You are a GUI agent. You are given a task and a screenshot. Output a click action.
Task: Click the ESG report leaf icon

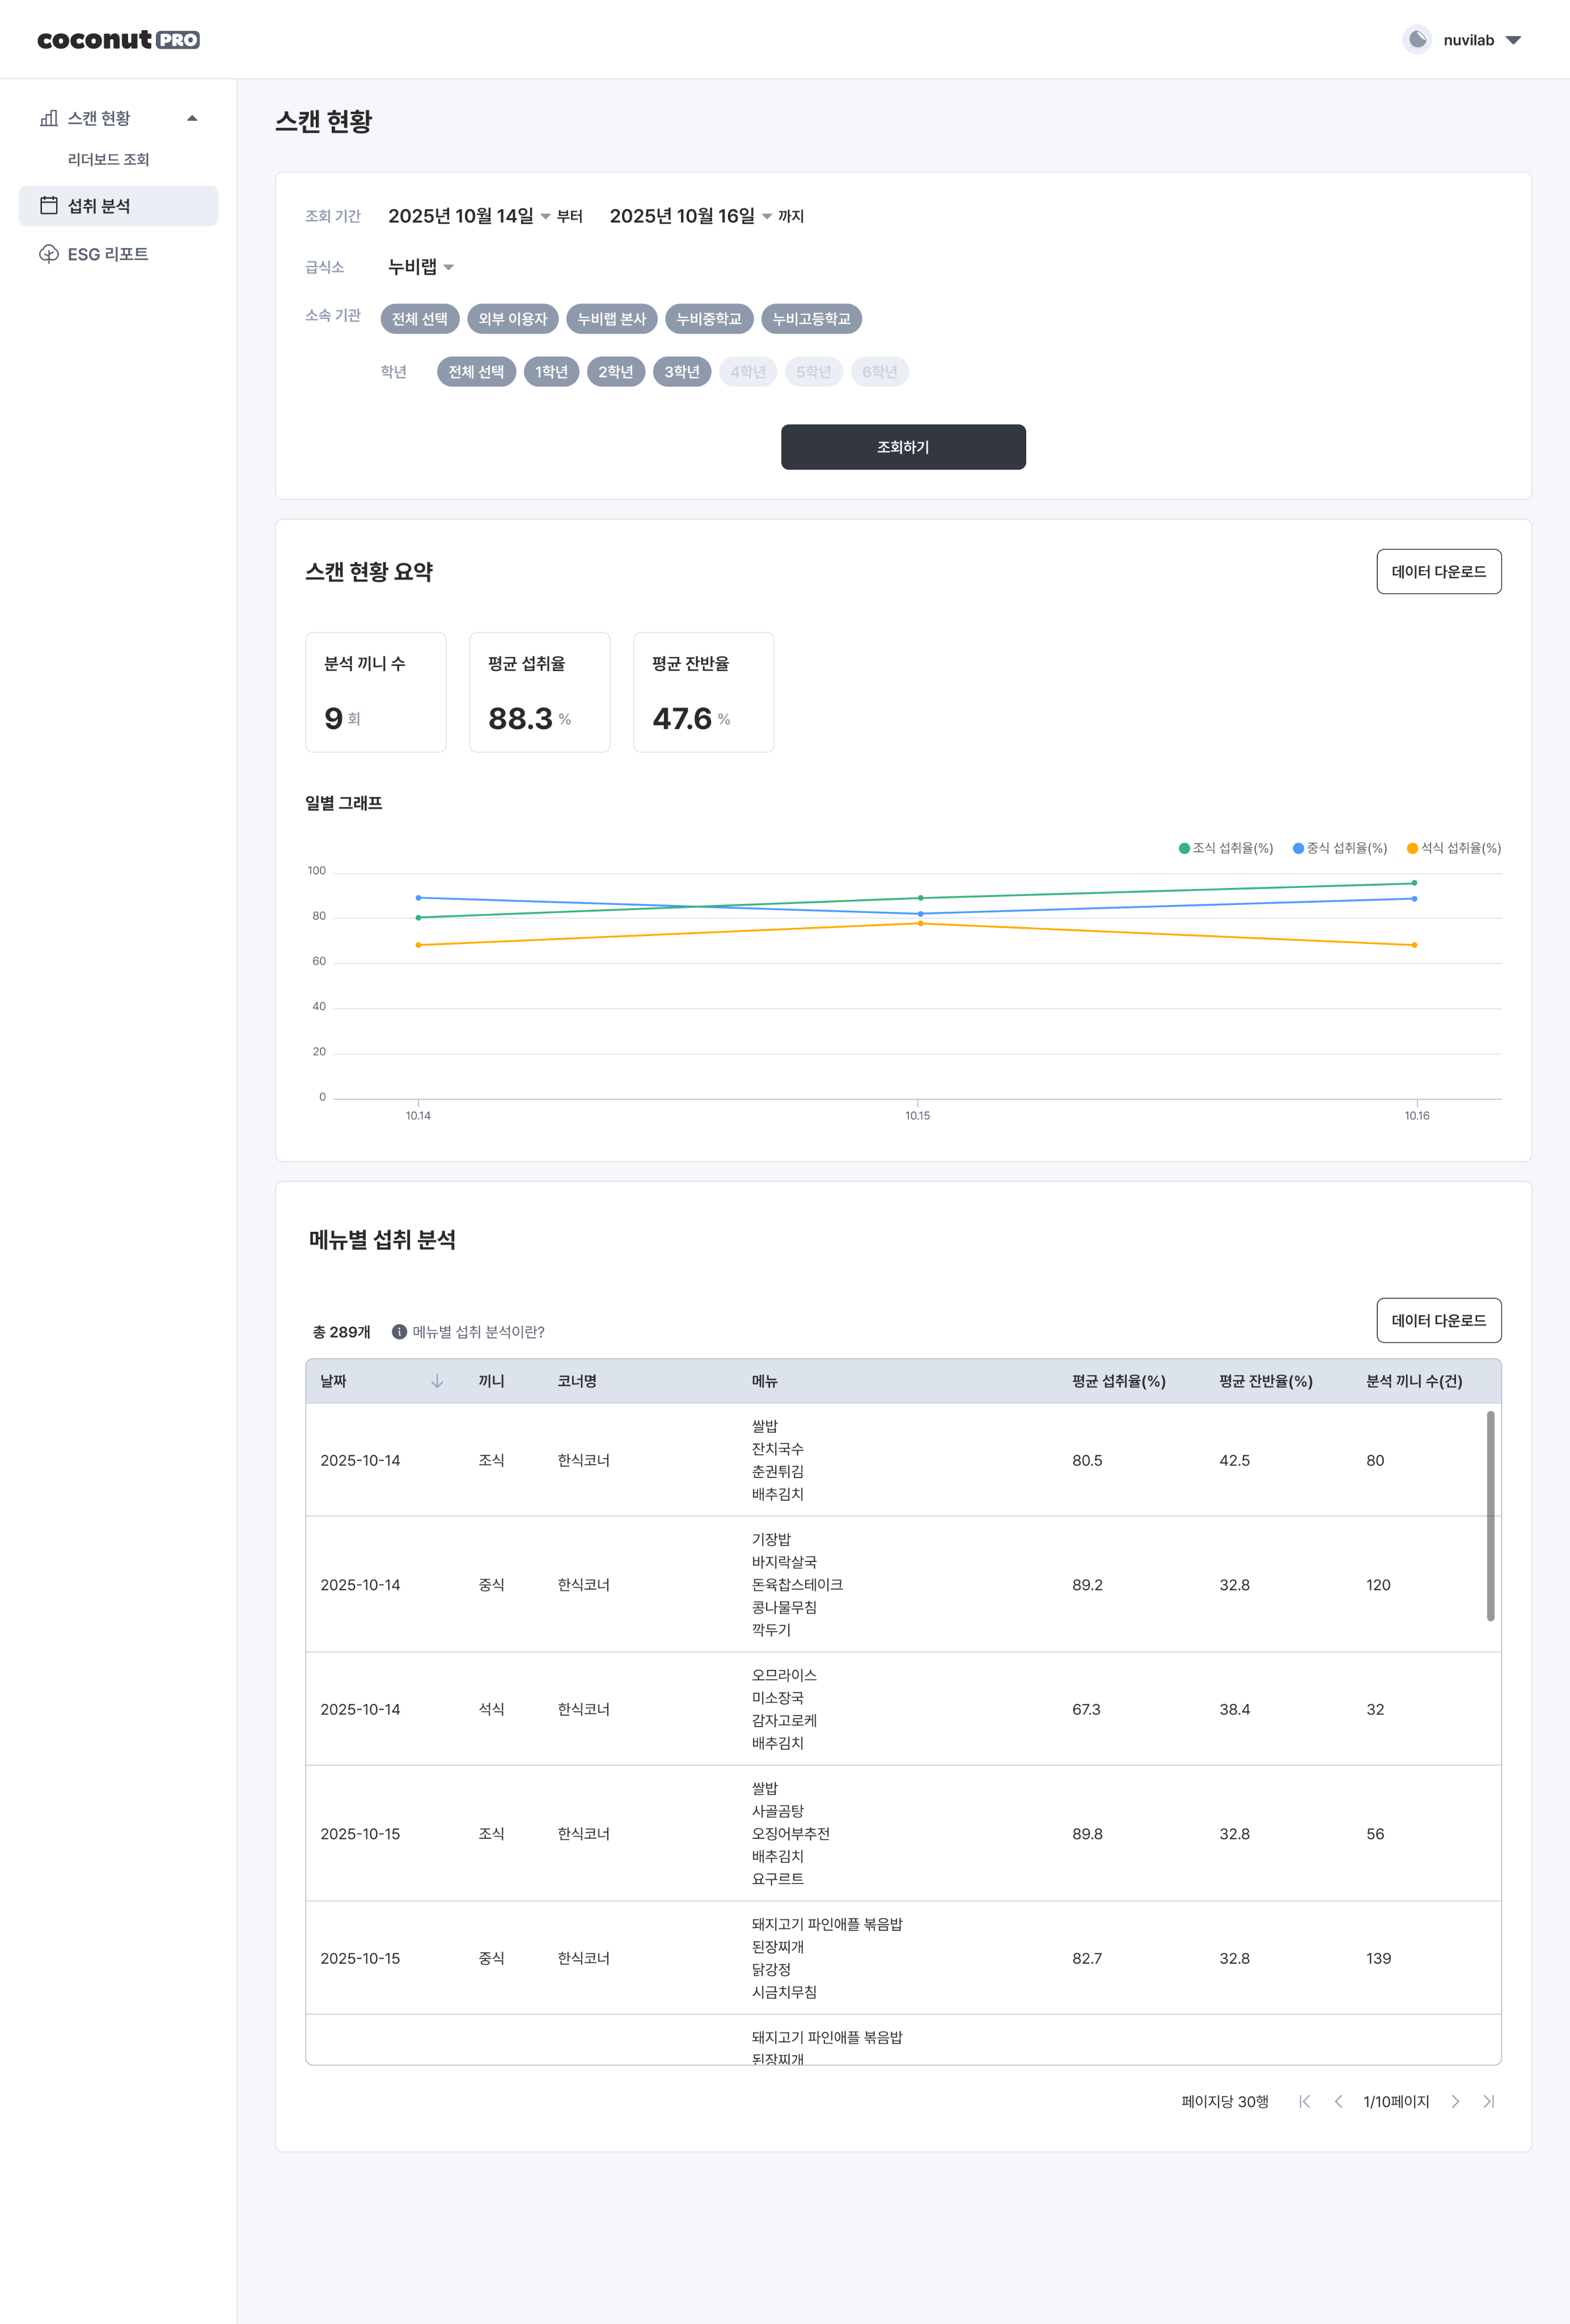[48, 254]
